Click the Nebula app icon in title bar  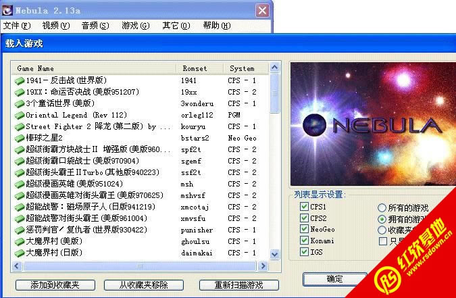pos(7,10)
